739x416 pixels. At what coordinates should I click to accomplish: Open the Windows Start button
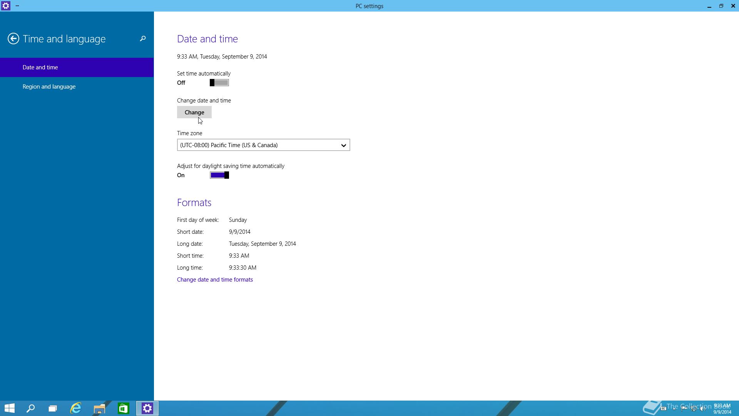pos(10,408)
